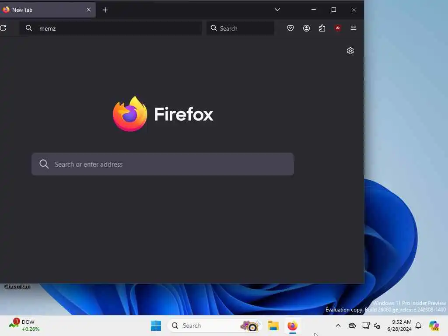Click the address bar magnifier icon
Image resolution: width=448 pixels, height=336 pixels.
[29, 28]
